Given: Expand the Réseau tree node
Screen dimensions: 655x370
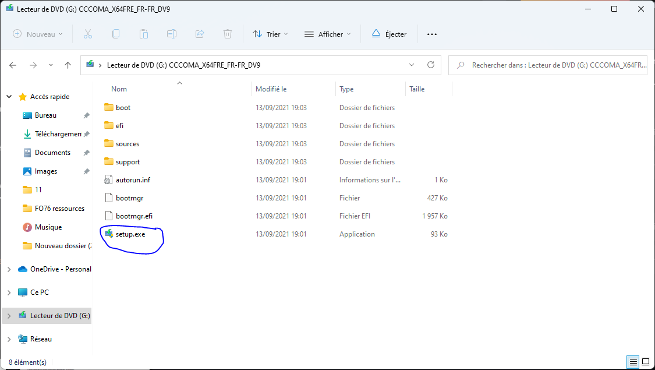Looking at the screenshot, I should click(9, 339).
